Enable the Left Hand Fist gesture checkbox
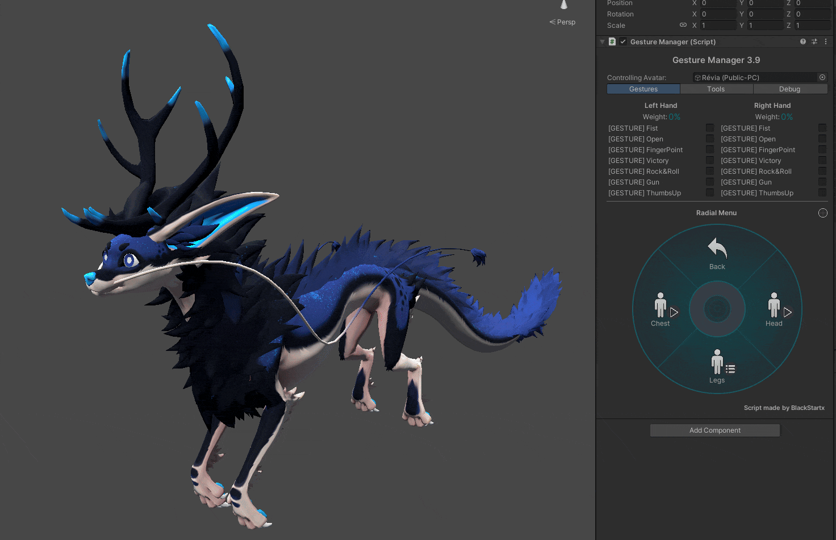The height and width of the screenshot is (540, 836). coord(710,128)
